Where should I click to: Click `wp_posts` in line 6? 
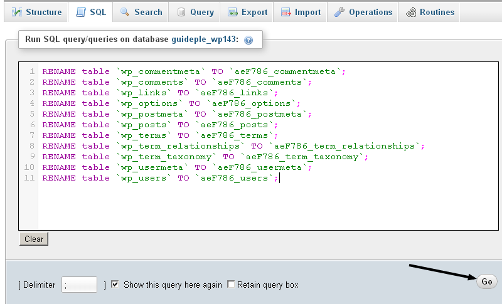(x=144, y=125)
